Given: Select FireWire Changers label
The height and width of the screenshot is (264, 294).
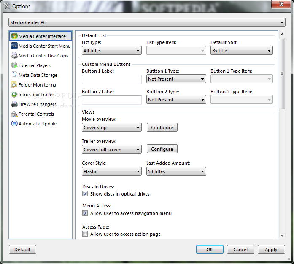Looking at the screenshot, I should pyautogui.click(x=37, y=104).
